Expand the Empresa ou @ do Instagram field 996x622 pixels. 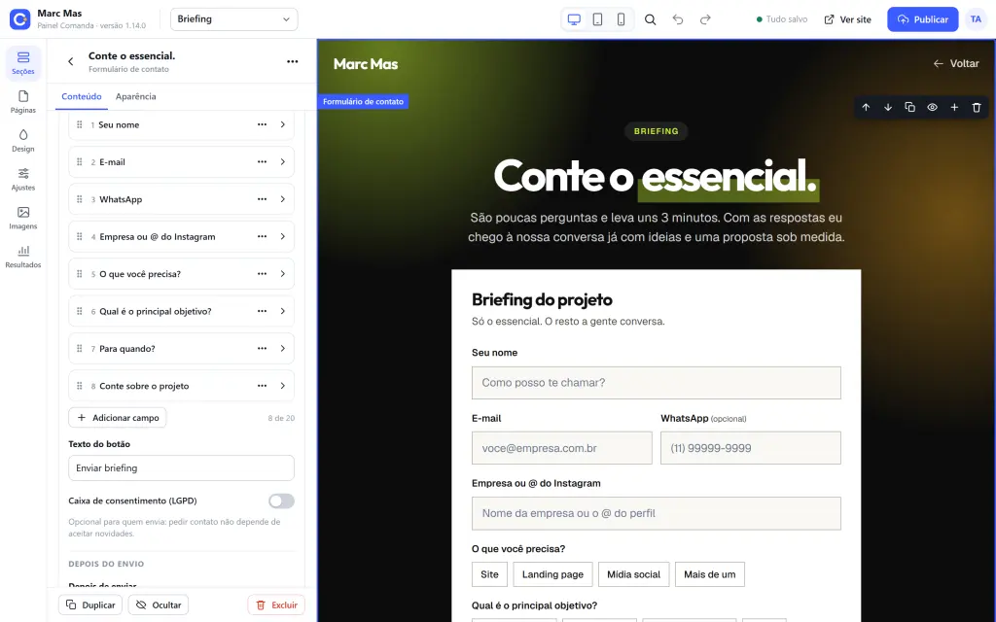[x=283, y=236]
